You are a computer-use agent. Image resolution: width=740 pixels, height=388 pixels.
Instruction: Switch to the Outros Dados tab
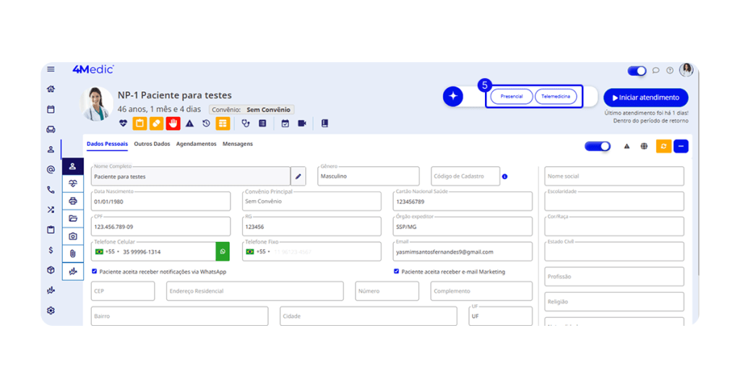click(152, 144)
